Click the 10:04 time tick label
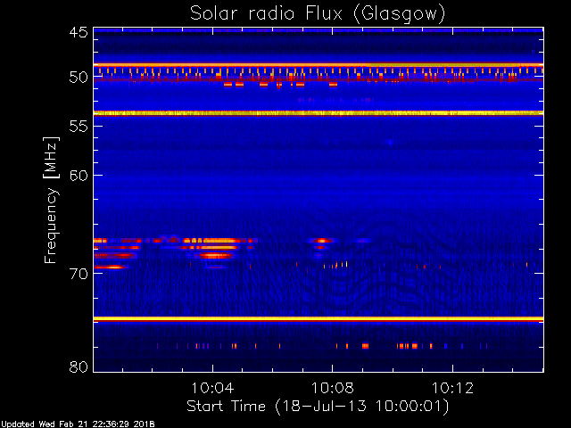The image size is (571, 428). [212, 388]
